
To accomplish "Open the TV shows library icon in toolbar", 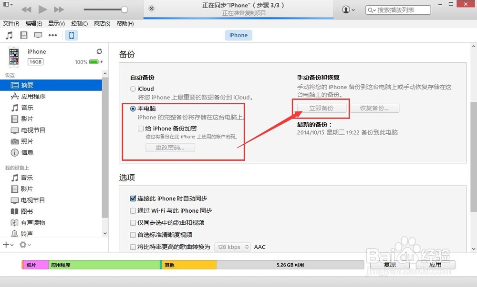I will (38, 36).
